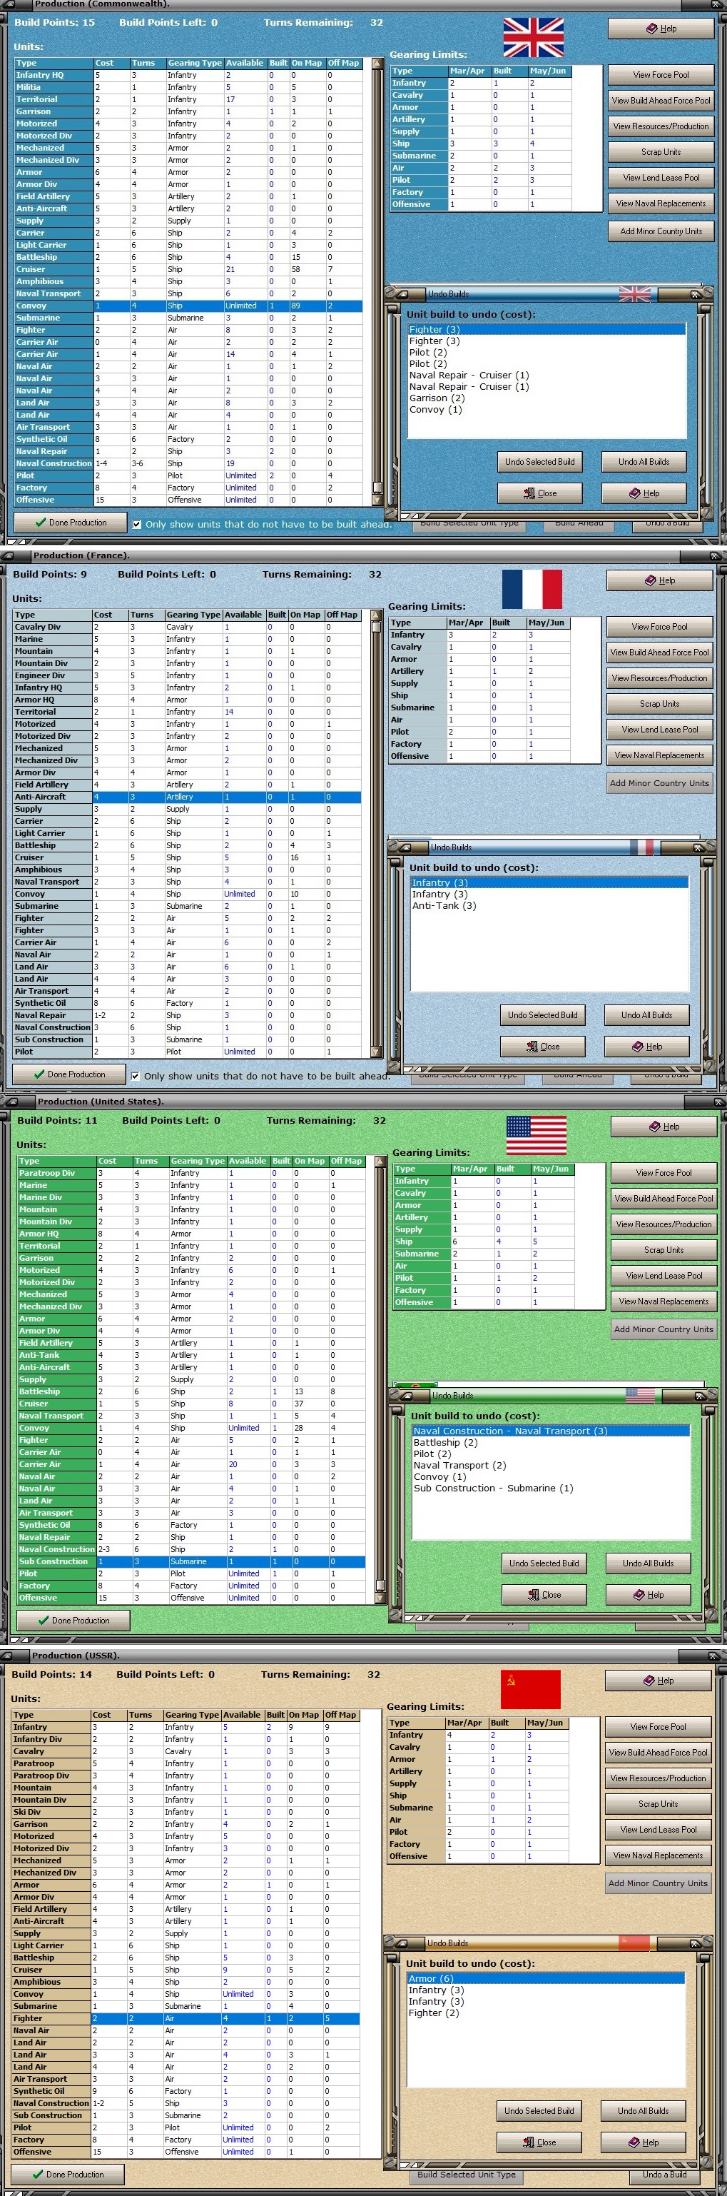
Task: Click Help book icon in USSR Undo Builds dialog
Action: click(x=634, y=2142)
